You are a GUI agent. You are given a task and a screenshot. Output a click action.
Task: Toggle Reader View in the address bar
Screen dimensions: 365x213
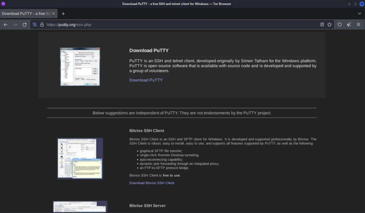point(322,25)
